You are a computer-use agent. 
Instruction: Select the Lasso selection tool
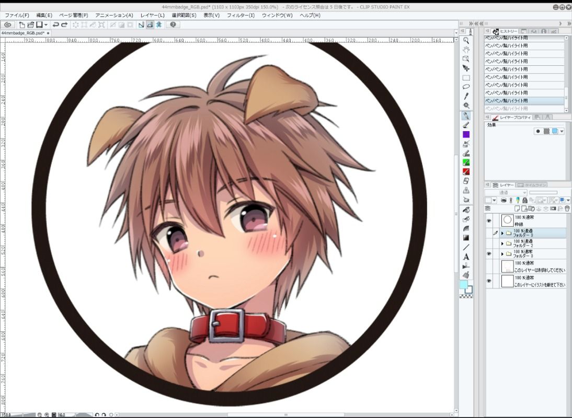466,87
